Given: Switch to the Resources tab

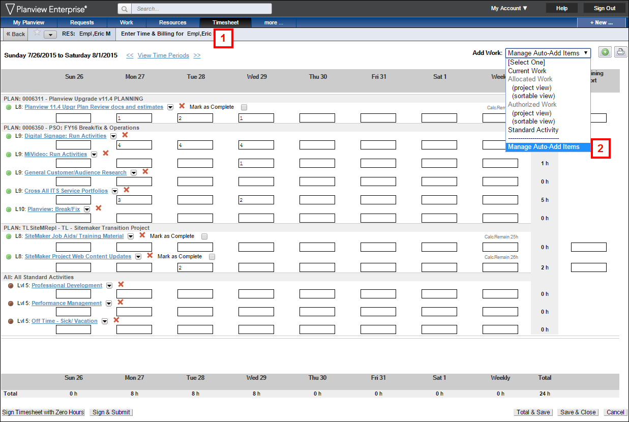Looking at the screenshot, I should click(173, 22).
